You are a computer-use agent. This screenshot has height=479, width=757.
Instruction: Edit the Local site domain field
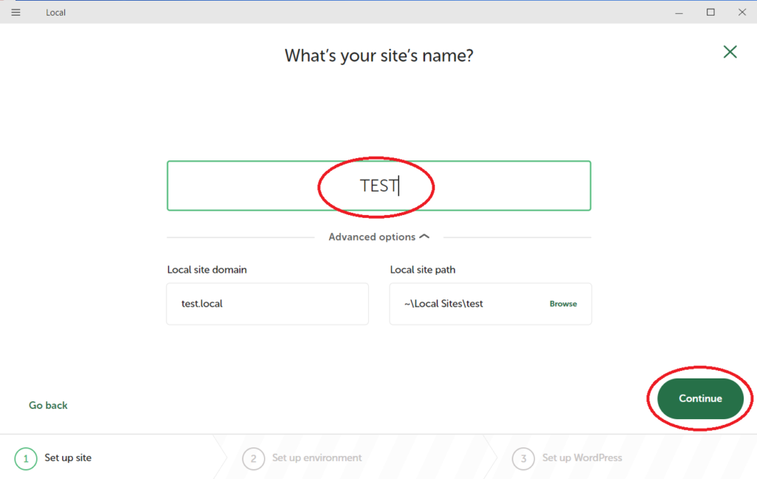pyautogui.click(x=268, y=304)
